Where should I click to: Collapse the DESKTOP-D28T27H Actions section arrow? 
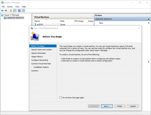[149, 19]
